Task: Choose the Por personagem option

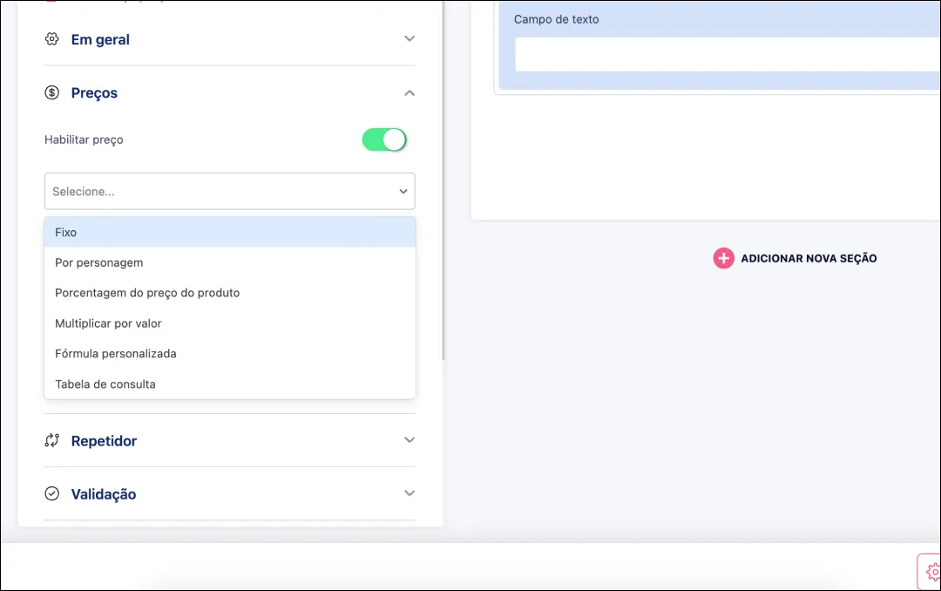Action: click(229, 262)
